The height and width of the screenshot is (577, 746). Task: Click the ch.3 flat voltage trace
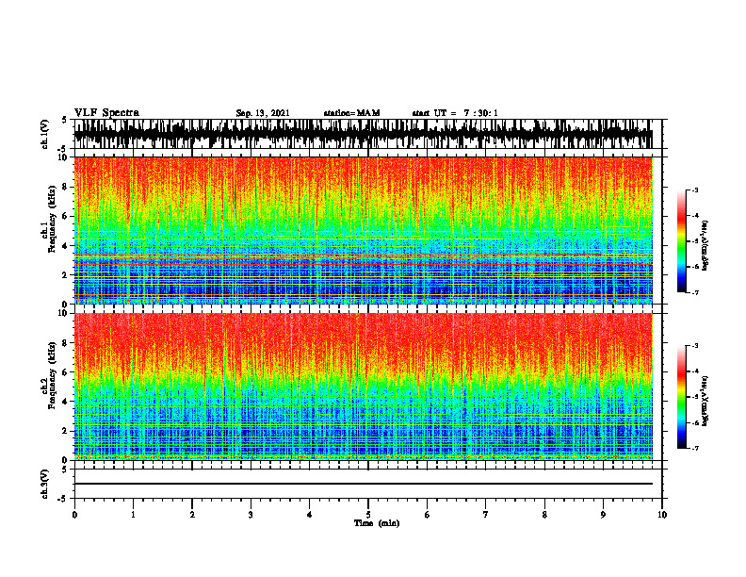pos(363,484)
